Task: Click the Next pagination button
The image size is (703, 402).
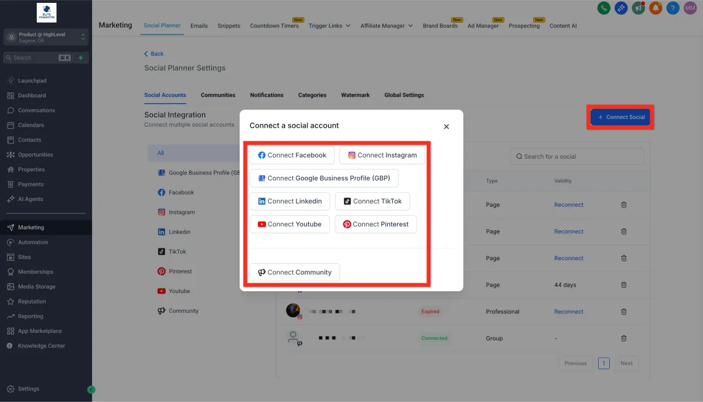Action: pos(626,363)
